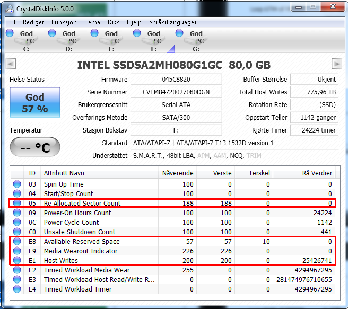This screenshot has height=309, width=348.
Task: Click the 48bit LBA supported feature text
Action: pos(180,156)
